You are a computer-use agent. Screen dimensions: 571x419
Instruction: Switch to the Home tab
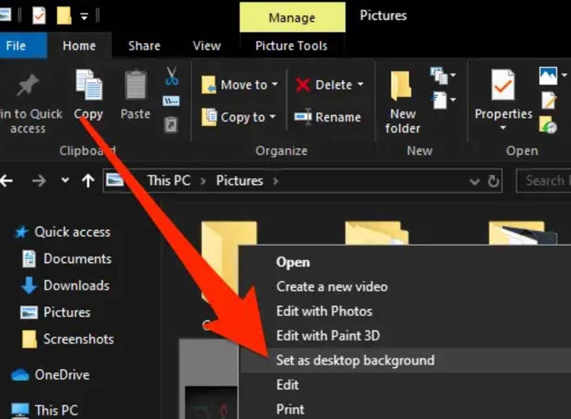pyautogui.click(x=79, y=46)
